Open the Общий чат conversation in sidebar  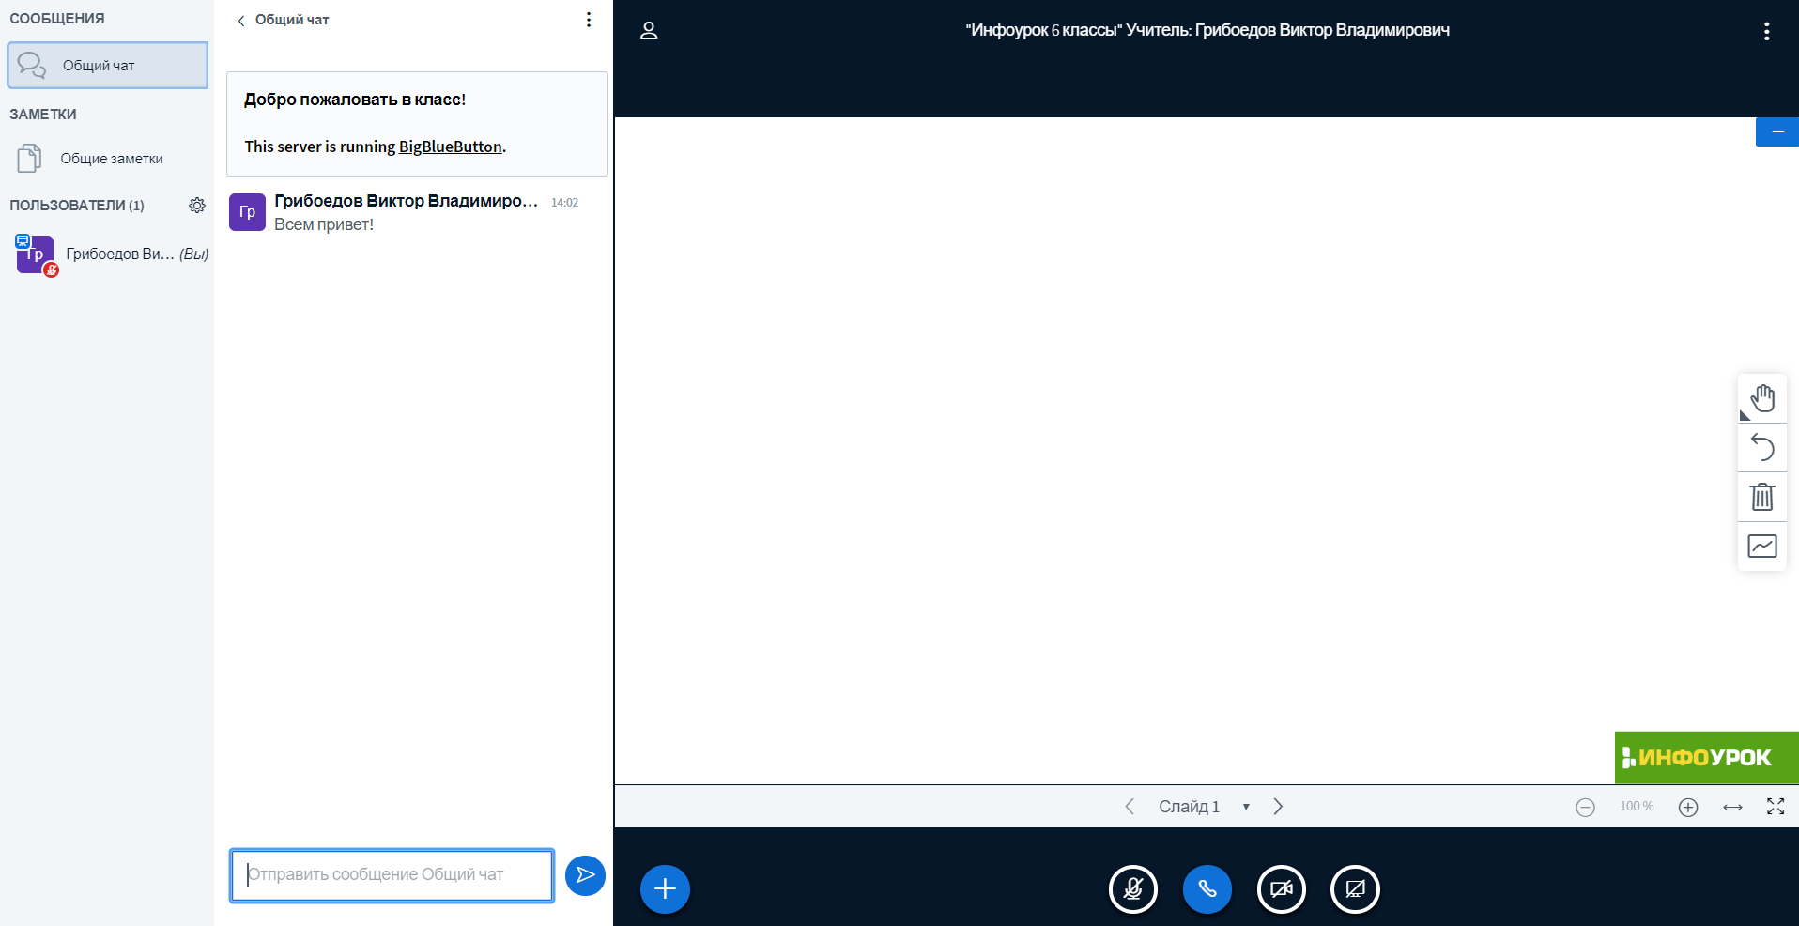point(107,65)
